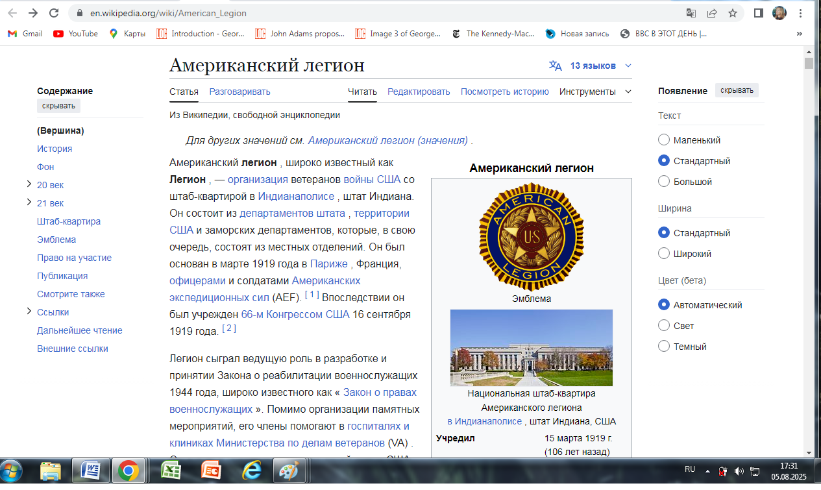Viewport: 821px width, 490px height.
Task: Open The Kennedy-Mac... bookmark
Action: click(x=493, y=34)
